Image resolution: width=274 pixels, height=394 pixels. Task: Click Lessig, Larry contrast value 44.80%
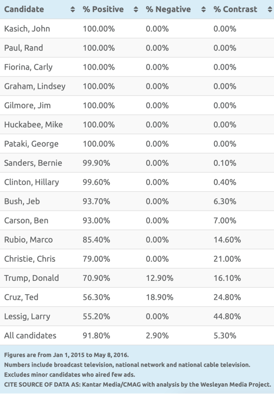click(x=227, y=316)
